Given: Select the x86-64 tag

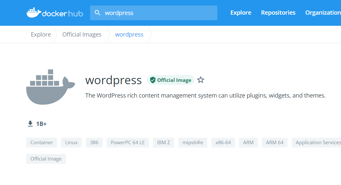Looking at the screenshot, I should 223,143.
